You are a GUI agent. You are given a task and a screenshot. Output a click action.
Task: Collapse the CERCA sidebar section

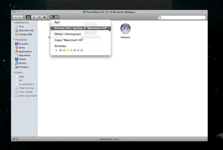(14, 73)
